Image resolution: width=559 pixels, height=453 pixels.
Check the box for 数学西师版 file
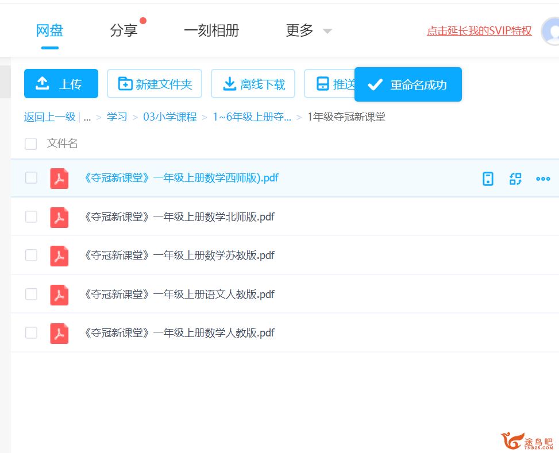31,177
